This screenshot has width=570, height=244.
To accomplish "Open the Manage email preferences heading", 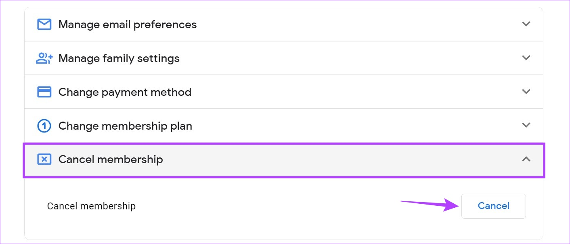I will pos(128,25).
